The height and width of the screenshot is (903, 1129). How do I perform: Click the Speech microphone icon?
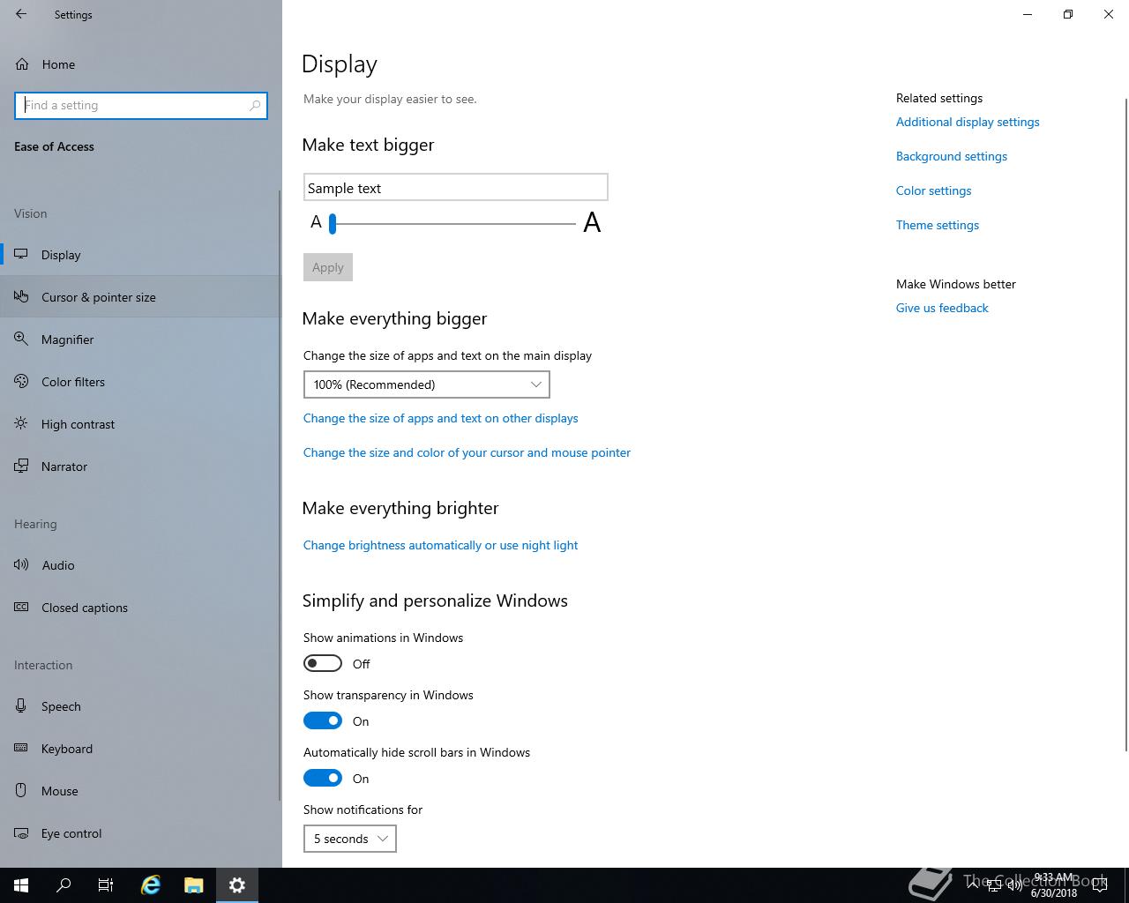(21, 706)
